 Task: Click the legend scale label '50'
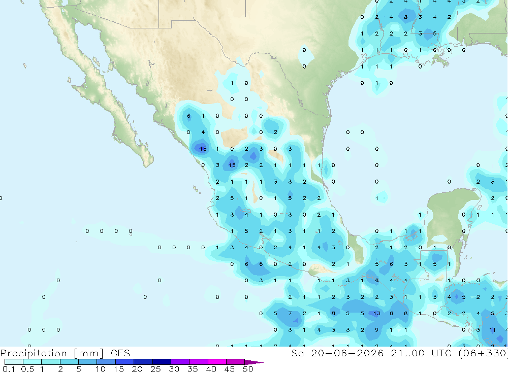coord(248,369)
